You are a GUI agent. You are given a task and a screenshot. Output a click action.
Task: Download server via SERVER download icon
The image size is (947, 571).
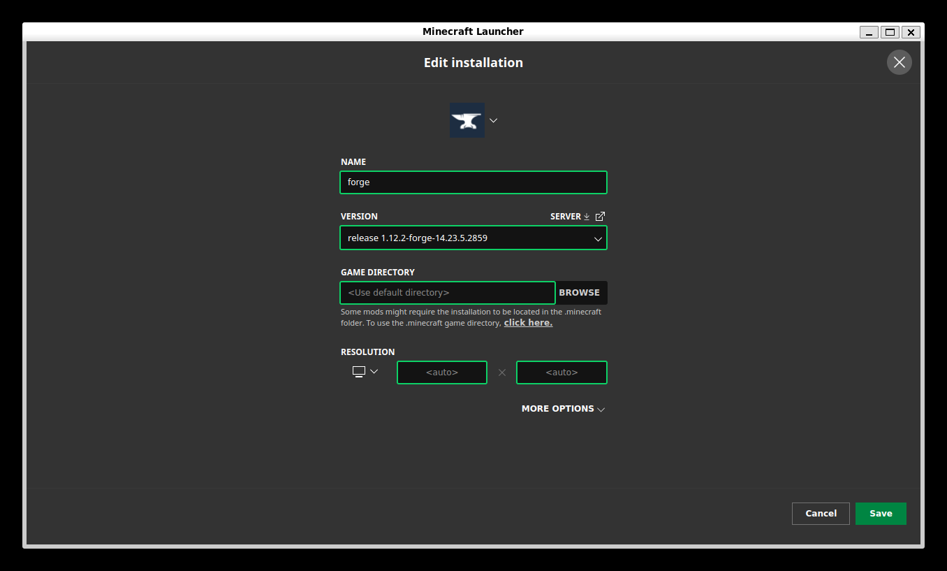pyautogui.click(x=587, y=217)
